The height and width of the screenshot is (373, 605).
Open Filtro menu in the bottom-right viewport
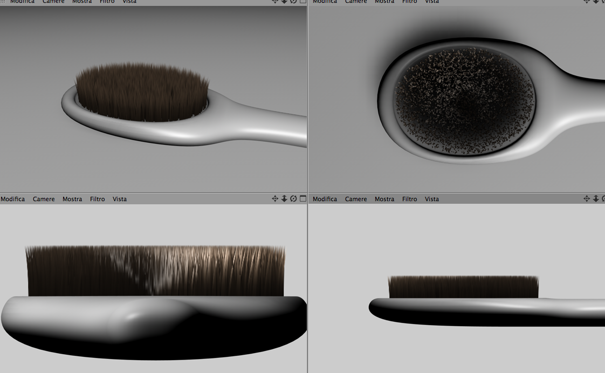coord(409,199)
